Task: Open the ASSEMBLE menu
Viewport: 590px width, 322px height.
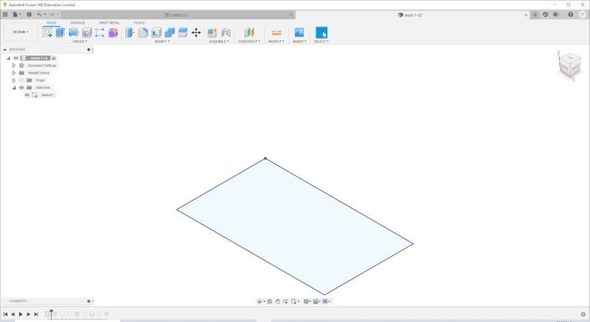Action: (x=219, y=42)
